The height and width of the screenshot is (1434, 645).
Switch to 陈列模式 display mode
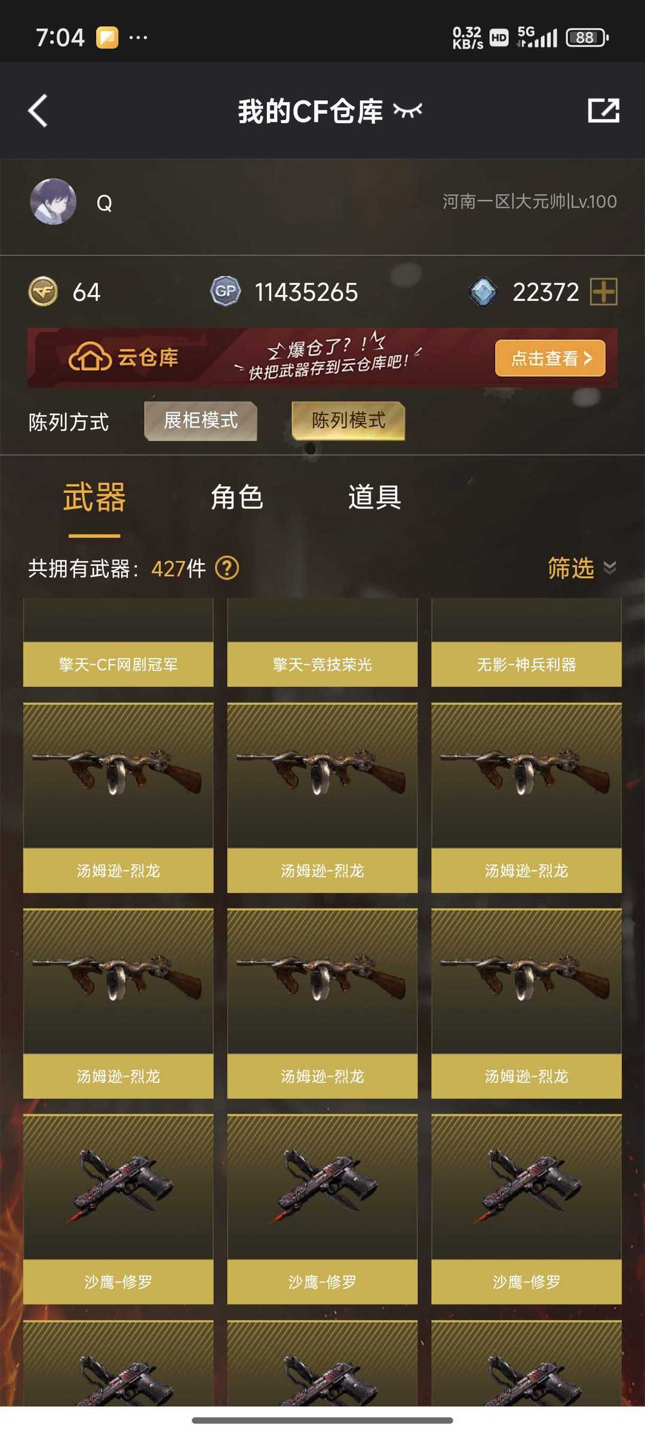(348, 420)
